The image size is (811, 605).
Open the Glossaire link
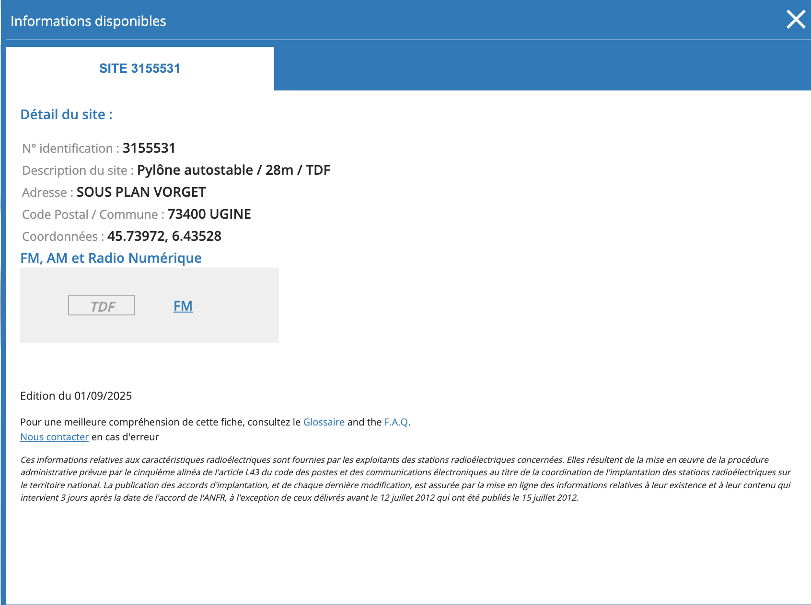pos(324,422)
